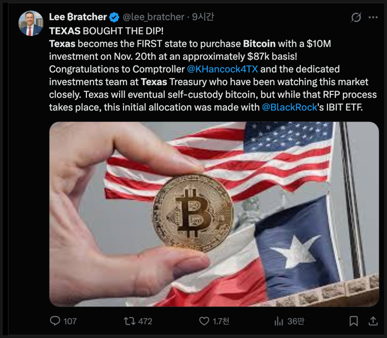Viewport: 387px width, 338px height.
Task: Open the Grok explain-post icon
Action: [356, 17]
